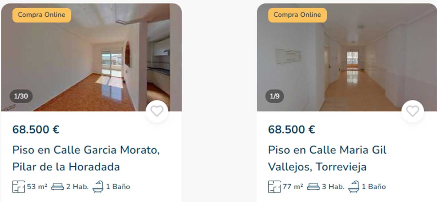Click the 68.500 € price of Garcia Morato flat
437x202 pixels.
[36, 129]
